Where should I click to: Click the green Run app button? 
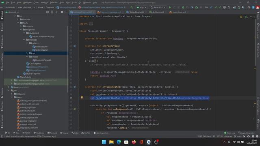170,7
